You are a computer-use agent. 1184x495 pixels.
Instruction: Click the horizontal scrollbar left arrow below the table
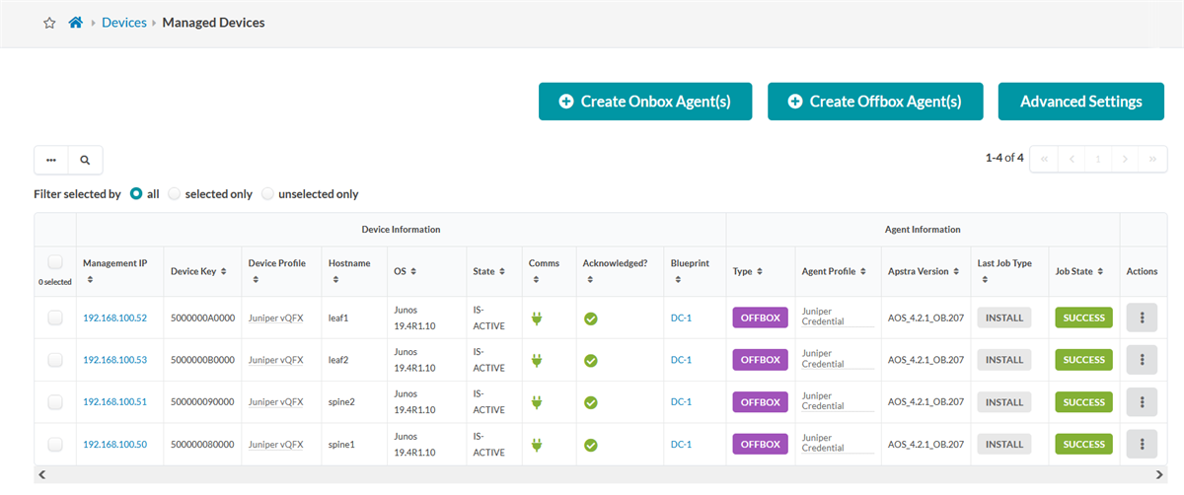pos(41,475)
